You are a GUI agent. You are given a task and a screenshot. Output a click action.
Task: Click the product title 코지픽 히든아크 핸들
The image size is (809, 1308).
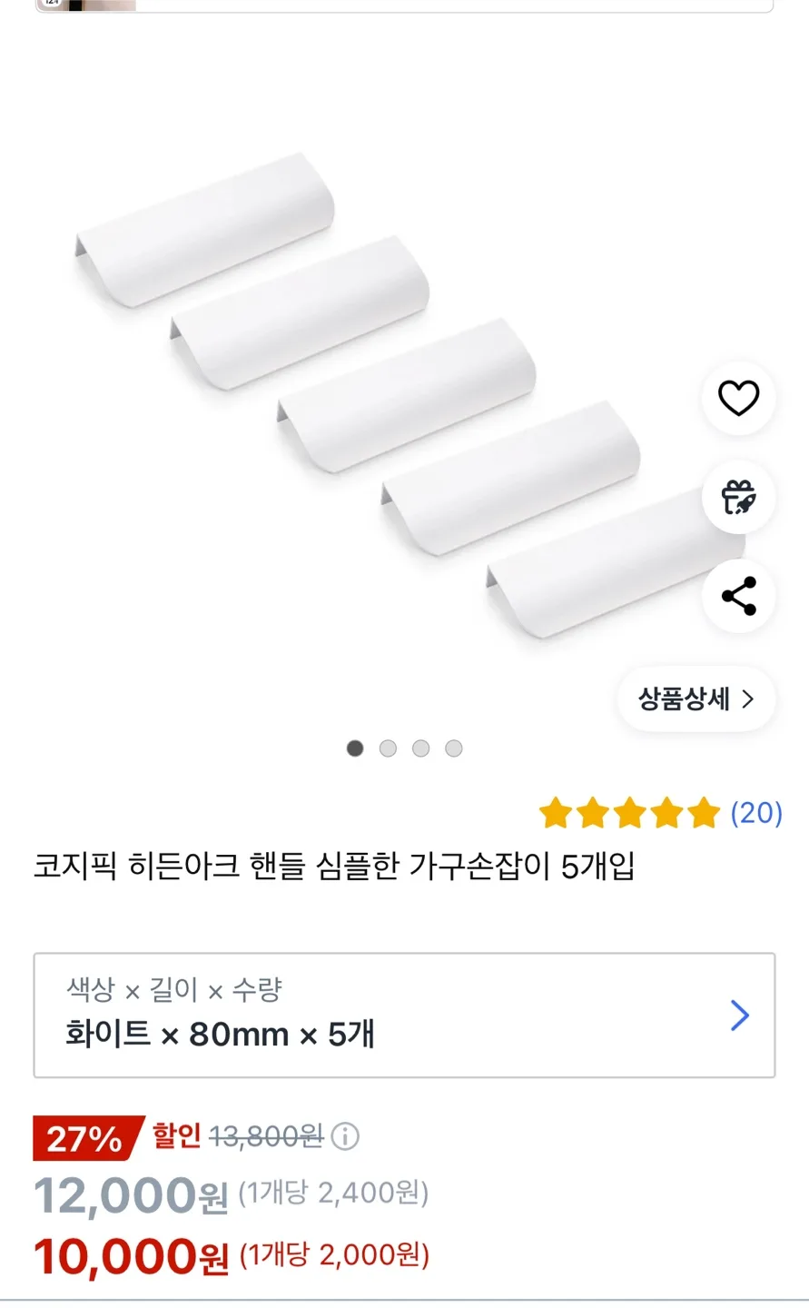coord(333,867)
